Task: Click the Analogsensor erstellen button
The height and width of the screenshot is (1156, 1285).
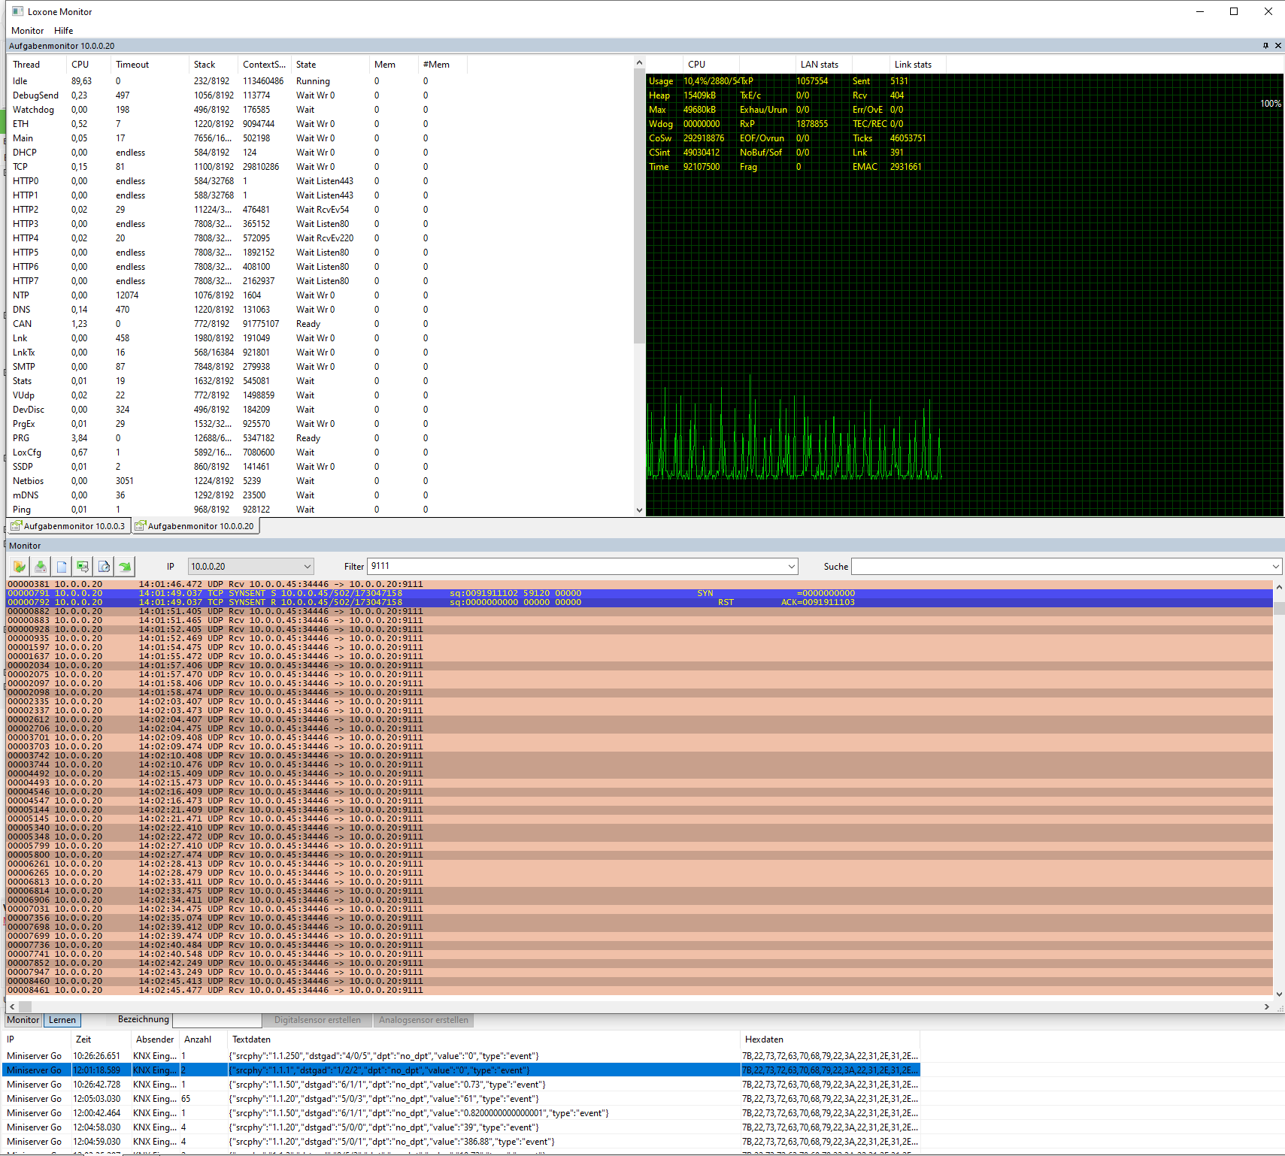Action: [x=423, y=1020]
